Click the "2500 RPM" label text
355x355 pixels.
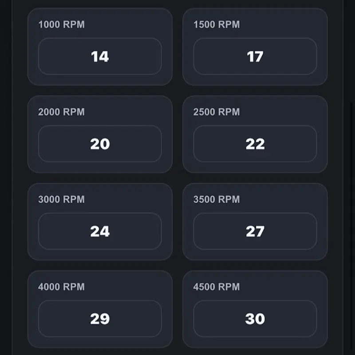(217, 112)
